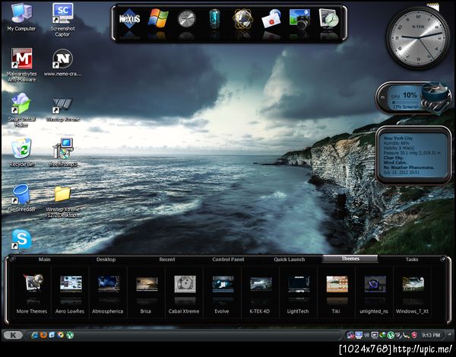Open the installer icon beside Recycle Bin

[x=63, y=152]
